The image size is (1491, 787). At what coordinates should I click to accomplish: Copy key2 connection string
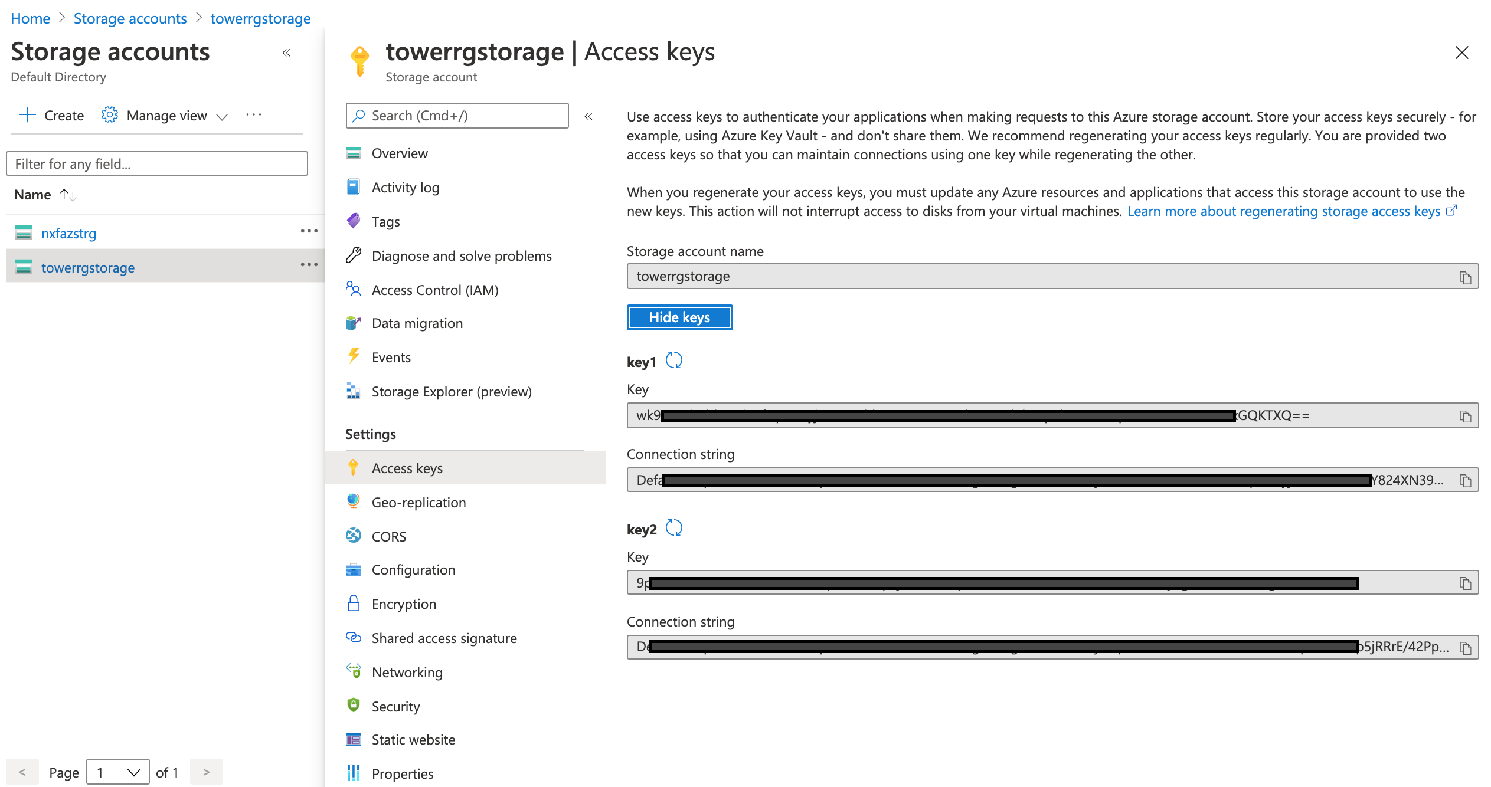tap(1465, 648)
